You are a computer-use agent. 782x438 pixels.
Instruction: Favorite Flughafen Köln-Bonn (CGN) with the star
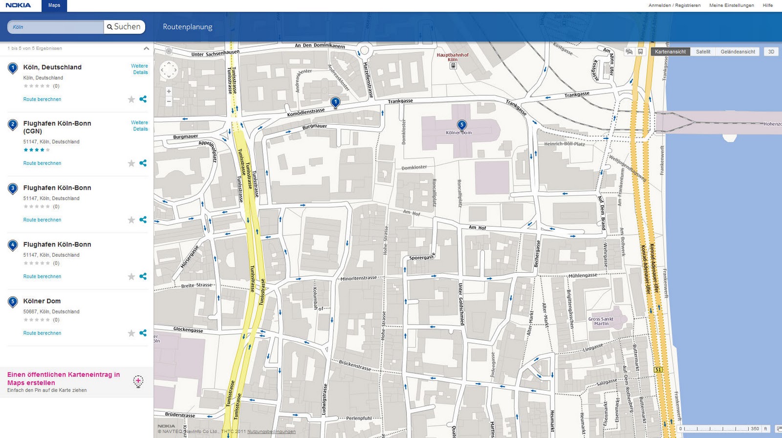pyautogui.click(x=131, y=163)
